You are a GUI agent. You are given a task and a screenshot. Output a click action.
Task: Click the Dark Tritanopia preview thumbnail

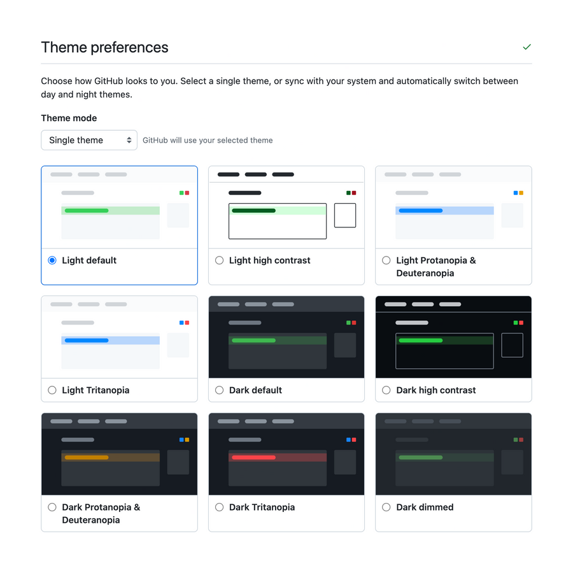click(x=286, y=454)
